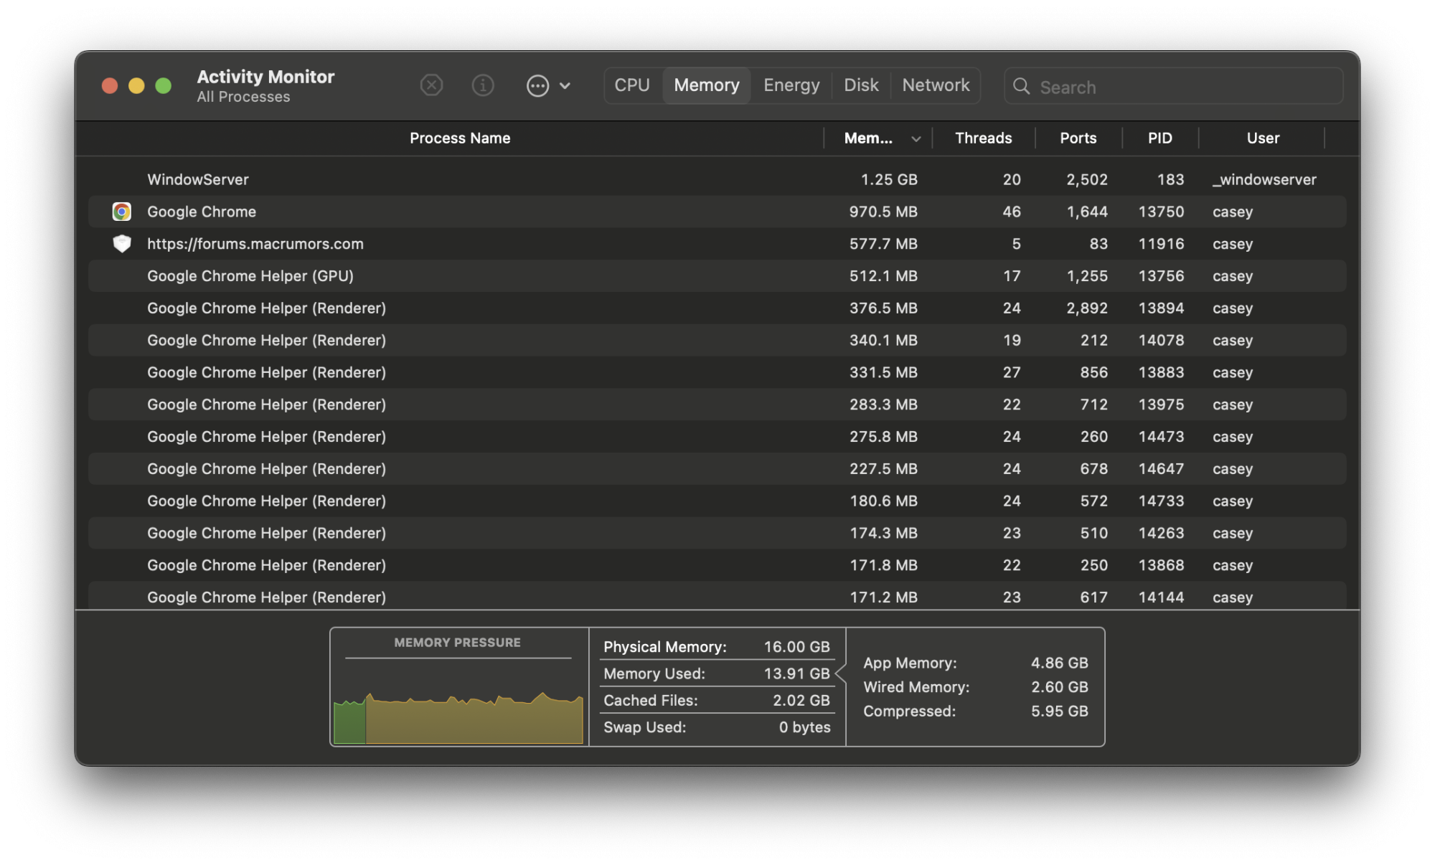Click the _windowserver user cell
This screenshot has width=1435, height=865.
(1264, 179)
